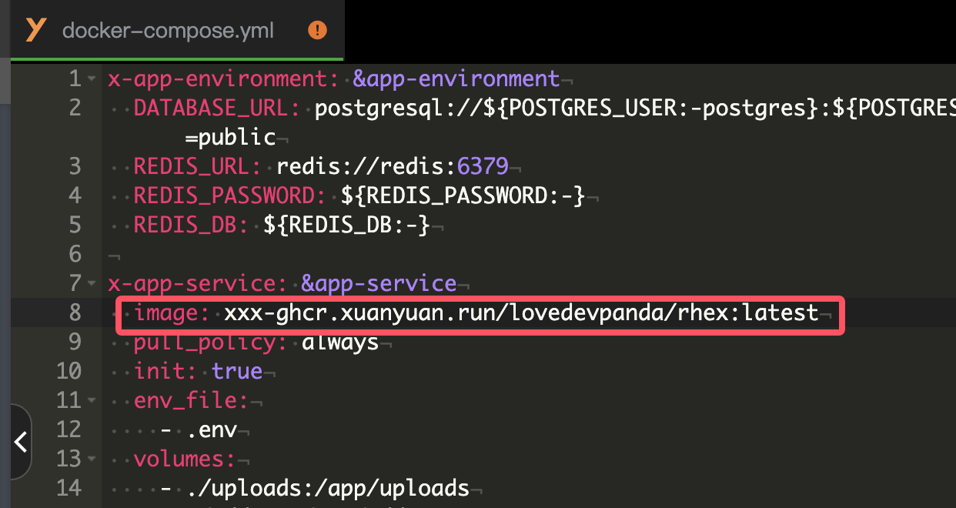Collapse line 1 fold arrow
956x508 pixels.
coord(92,79)
